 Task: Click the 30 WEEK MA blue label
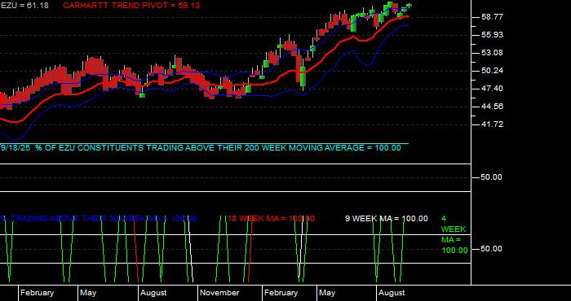point(99,219)
